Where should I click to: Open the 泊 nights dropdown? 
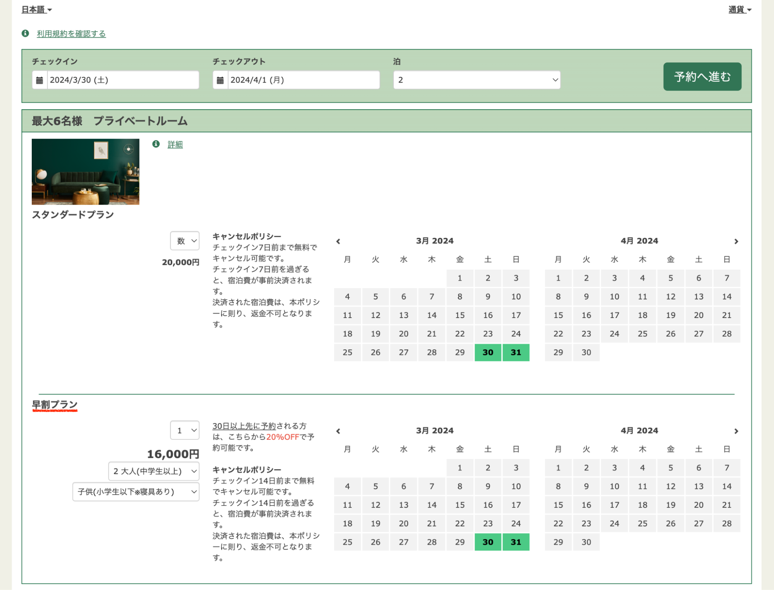coord(477,80)
